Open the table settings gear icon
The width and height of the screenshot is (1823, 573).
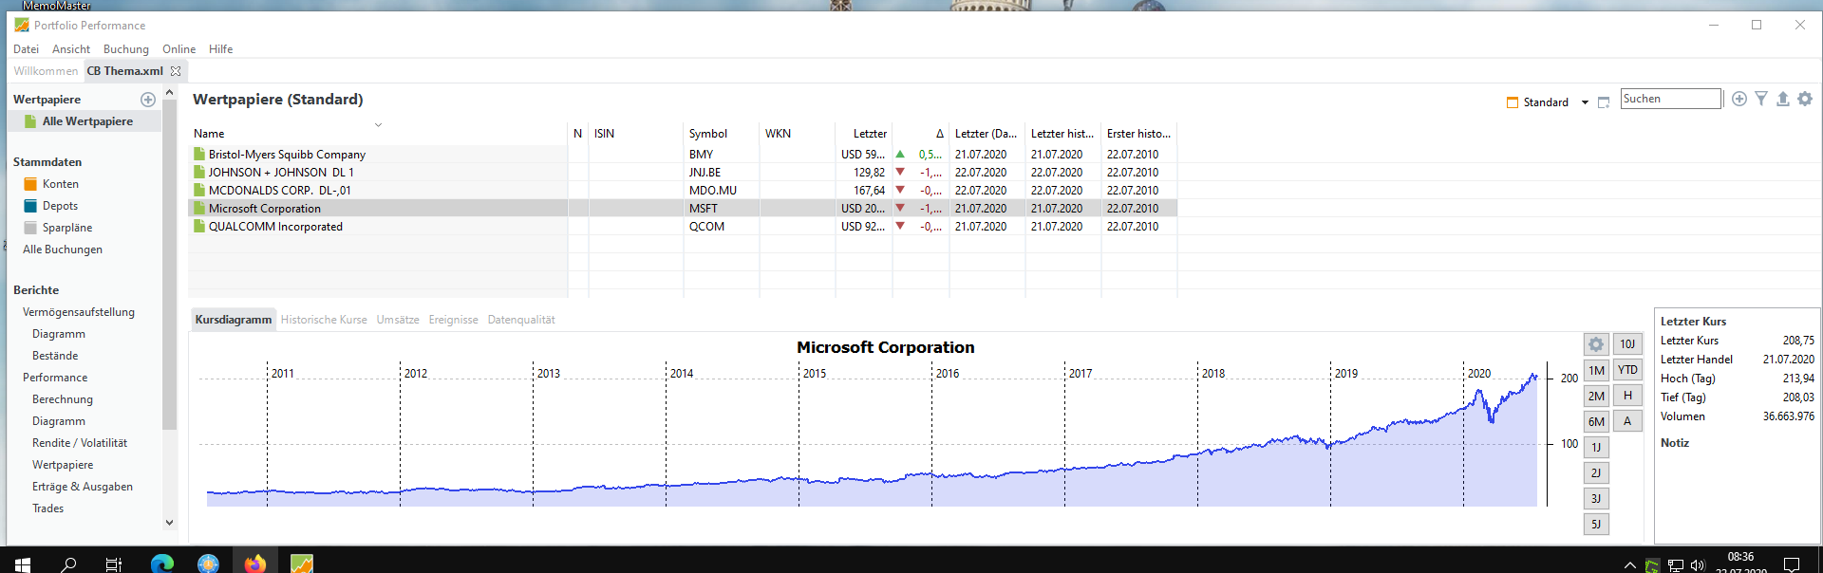click(x=1805, y=99)
